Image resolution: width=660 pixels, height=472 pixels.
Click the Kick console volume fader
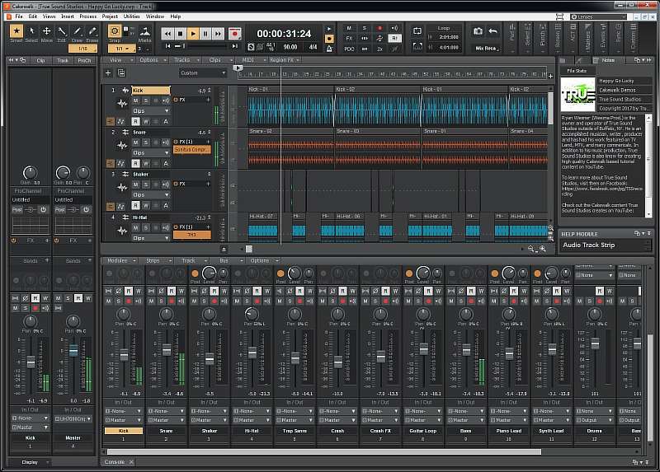(x=124, y=355)
